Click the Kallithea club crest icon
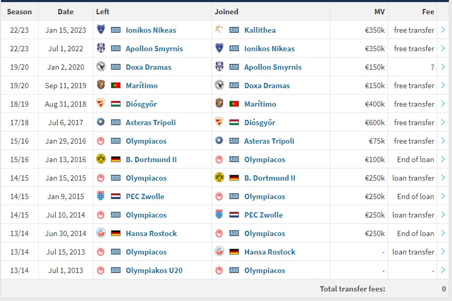This screenshot has height=301, width=452. [219, 30]
